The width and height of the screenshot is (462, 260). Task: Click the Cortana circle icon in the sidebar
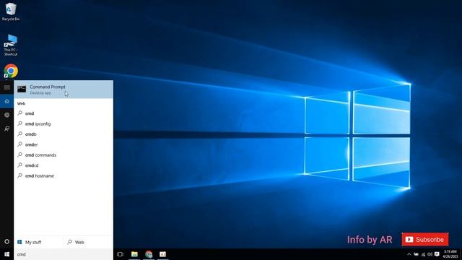coord(6,241)
